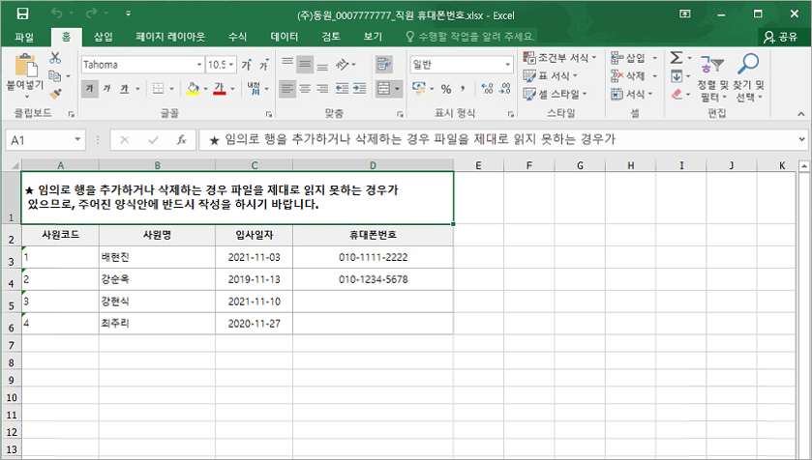Click the Fill down arrow icon
Image resolution: width=812 pixels, height=460 pixels.
click(677, 76)
